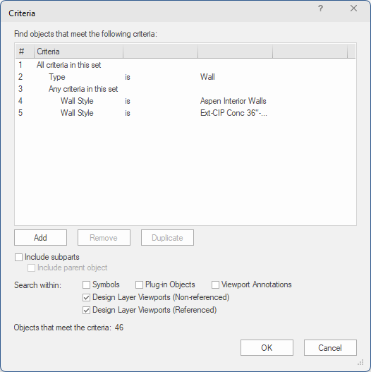Click the Cancel button

(x=330, y=348)
